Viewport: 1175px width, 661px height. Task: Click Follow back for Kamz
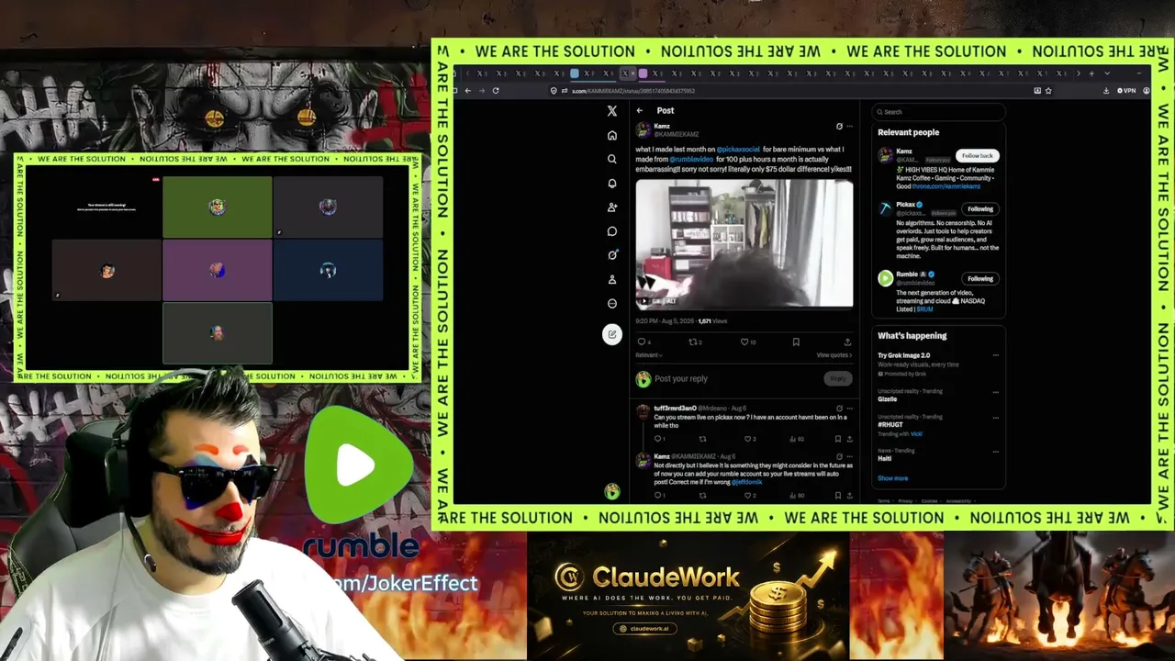click(x=978, y=156)
